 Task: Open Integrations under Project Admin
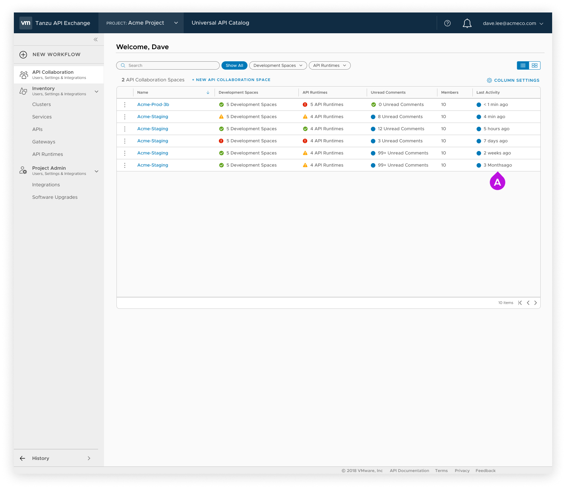click(x=46, y=185)
